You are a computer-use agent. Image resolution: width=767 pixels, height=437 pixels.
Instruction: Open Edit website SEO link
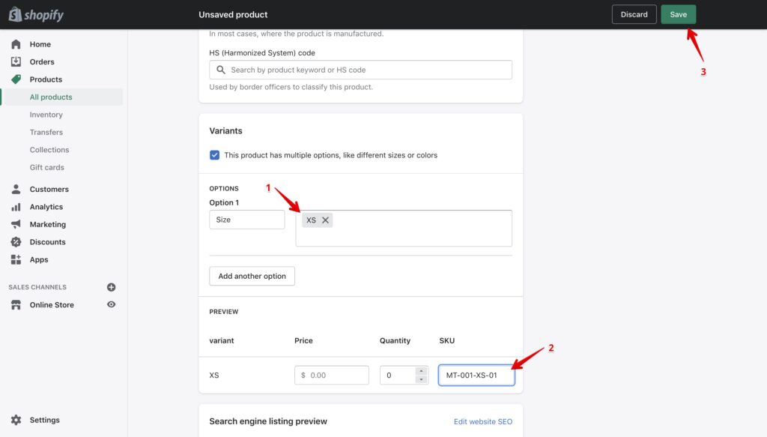click(x=483, y=421)
